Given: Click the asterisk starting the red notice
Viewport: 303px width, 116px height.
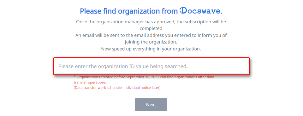Looking at the screenshot, I should pyautogui.click(x=75, y=77).
